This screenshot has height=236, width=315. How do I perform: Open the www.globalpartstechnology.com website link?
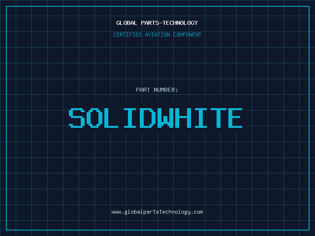pyautogui.click(x=157, y=212)
